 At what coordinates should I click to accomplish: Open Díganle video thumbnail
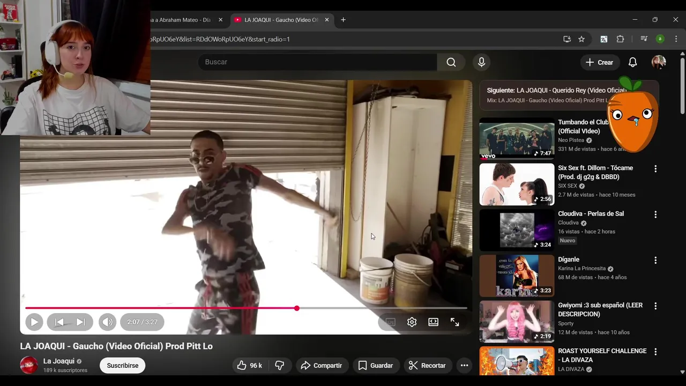click(x=517, y=276)
